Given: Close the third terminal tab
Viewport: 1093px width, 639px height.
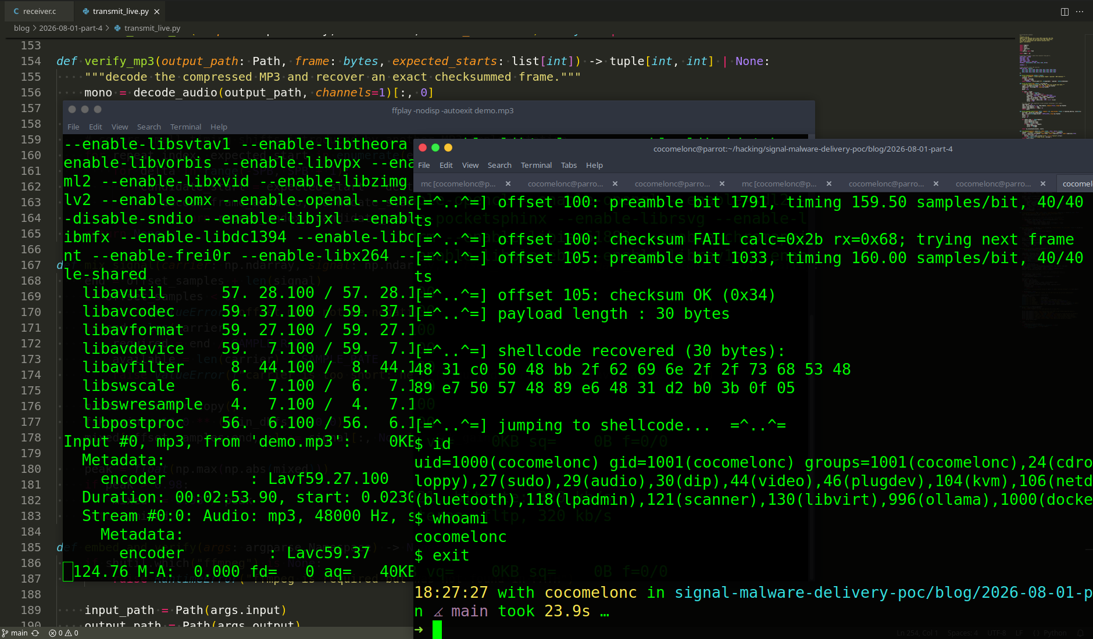Looking at the screenshot, I should (722, 184).
